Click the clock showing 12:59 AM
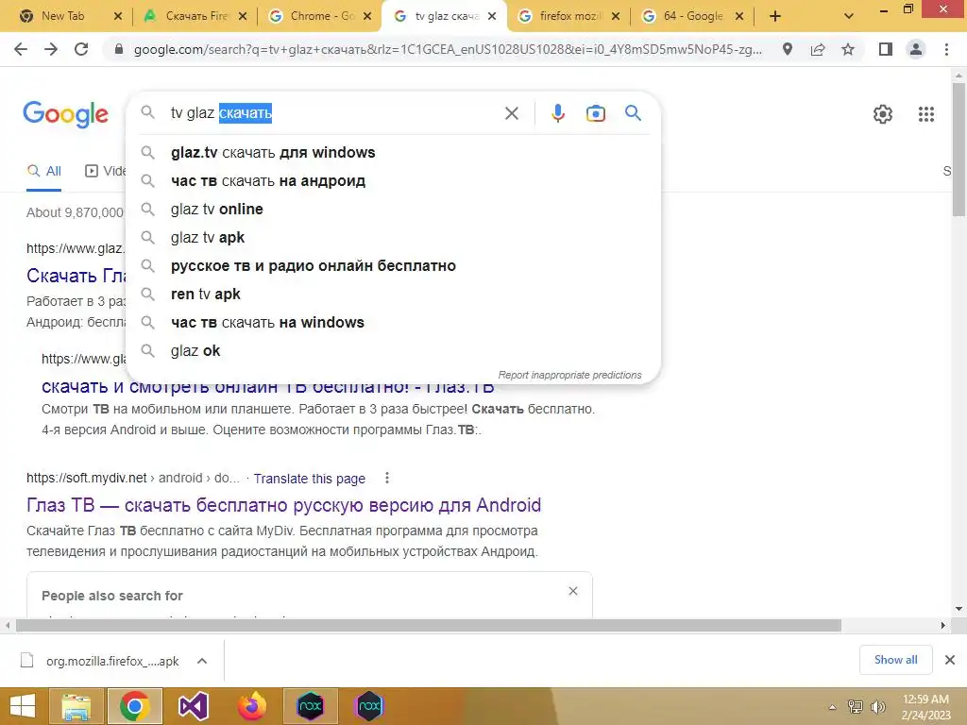Viewport: 967px width, 725px height. (925, 700)
